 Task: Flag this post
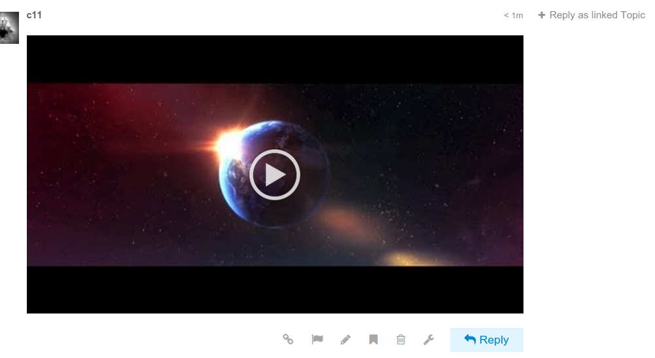tap(317, 339)
